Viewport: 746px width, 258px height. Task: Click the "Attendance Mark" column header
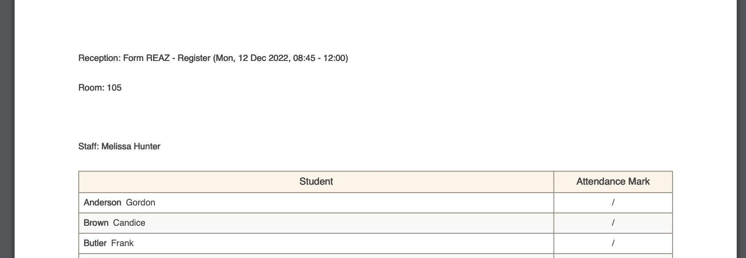(x=613, y=182)
